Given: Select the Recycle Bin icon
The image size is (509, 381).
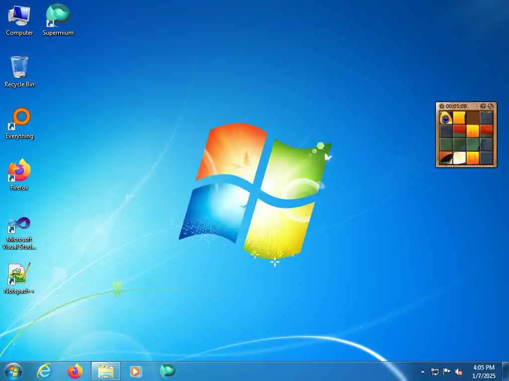Looking at the screenshot, I should pos(19,71).
